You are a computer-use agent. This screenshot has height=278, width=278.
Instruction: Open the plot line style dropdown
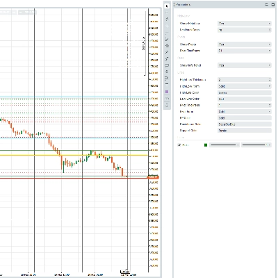(x=224, y=145)
